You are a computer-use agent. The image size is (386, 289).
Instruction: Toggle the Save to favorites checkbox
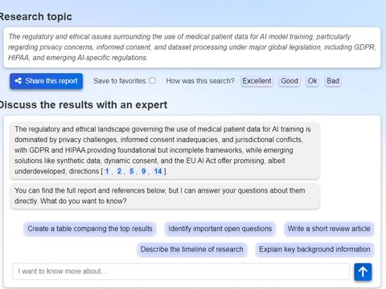pyautogui.click(x=152, y=80)
